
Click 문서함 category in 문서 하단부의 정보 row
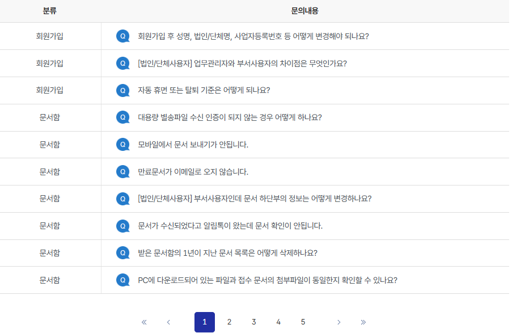coord(50,199)
